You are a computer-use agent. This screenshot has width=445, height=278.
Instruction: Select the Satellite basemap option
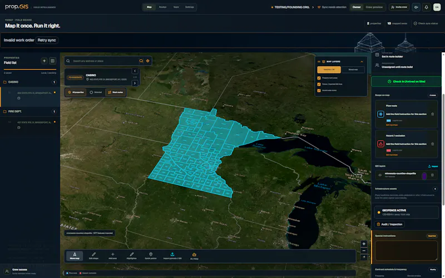coord(329,69)
